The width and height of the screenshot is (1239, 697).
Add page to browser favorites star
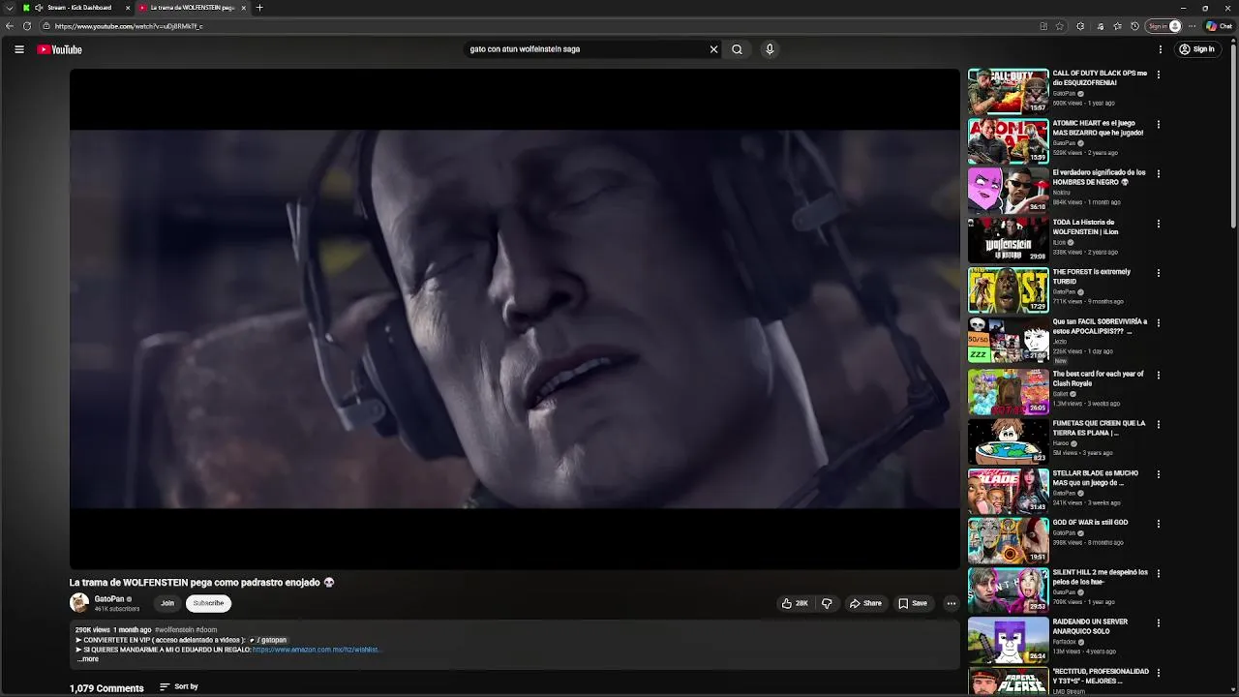1060,26
